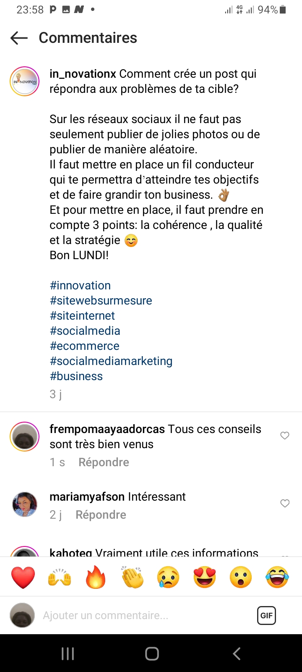
Task: Send the heart-eyes emoji reaction
Action: pos(205,577)
